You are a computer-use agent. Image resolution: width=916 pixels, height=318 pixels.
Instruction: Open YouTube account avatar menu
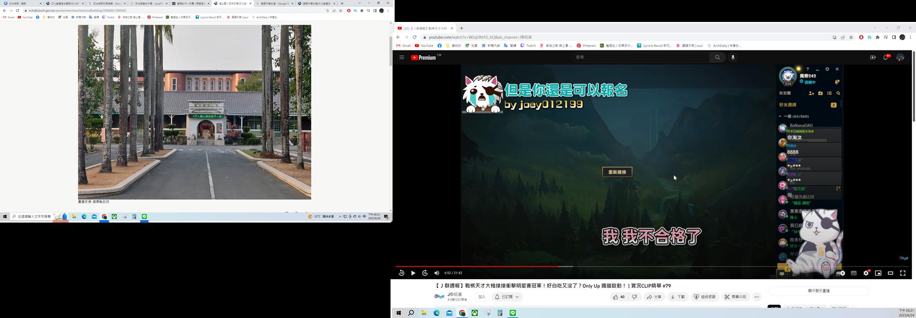pyautogui.click(x=900, y=57)
